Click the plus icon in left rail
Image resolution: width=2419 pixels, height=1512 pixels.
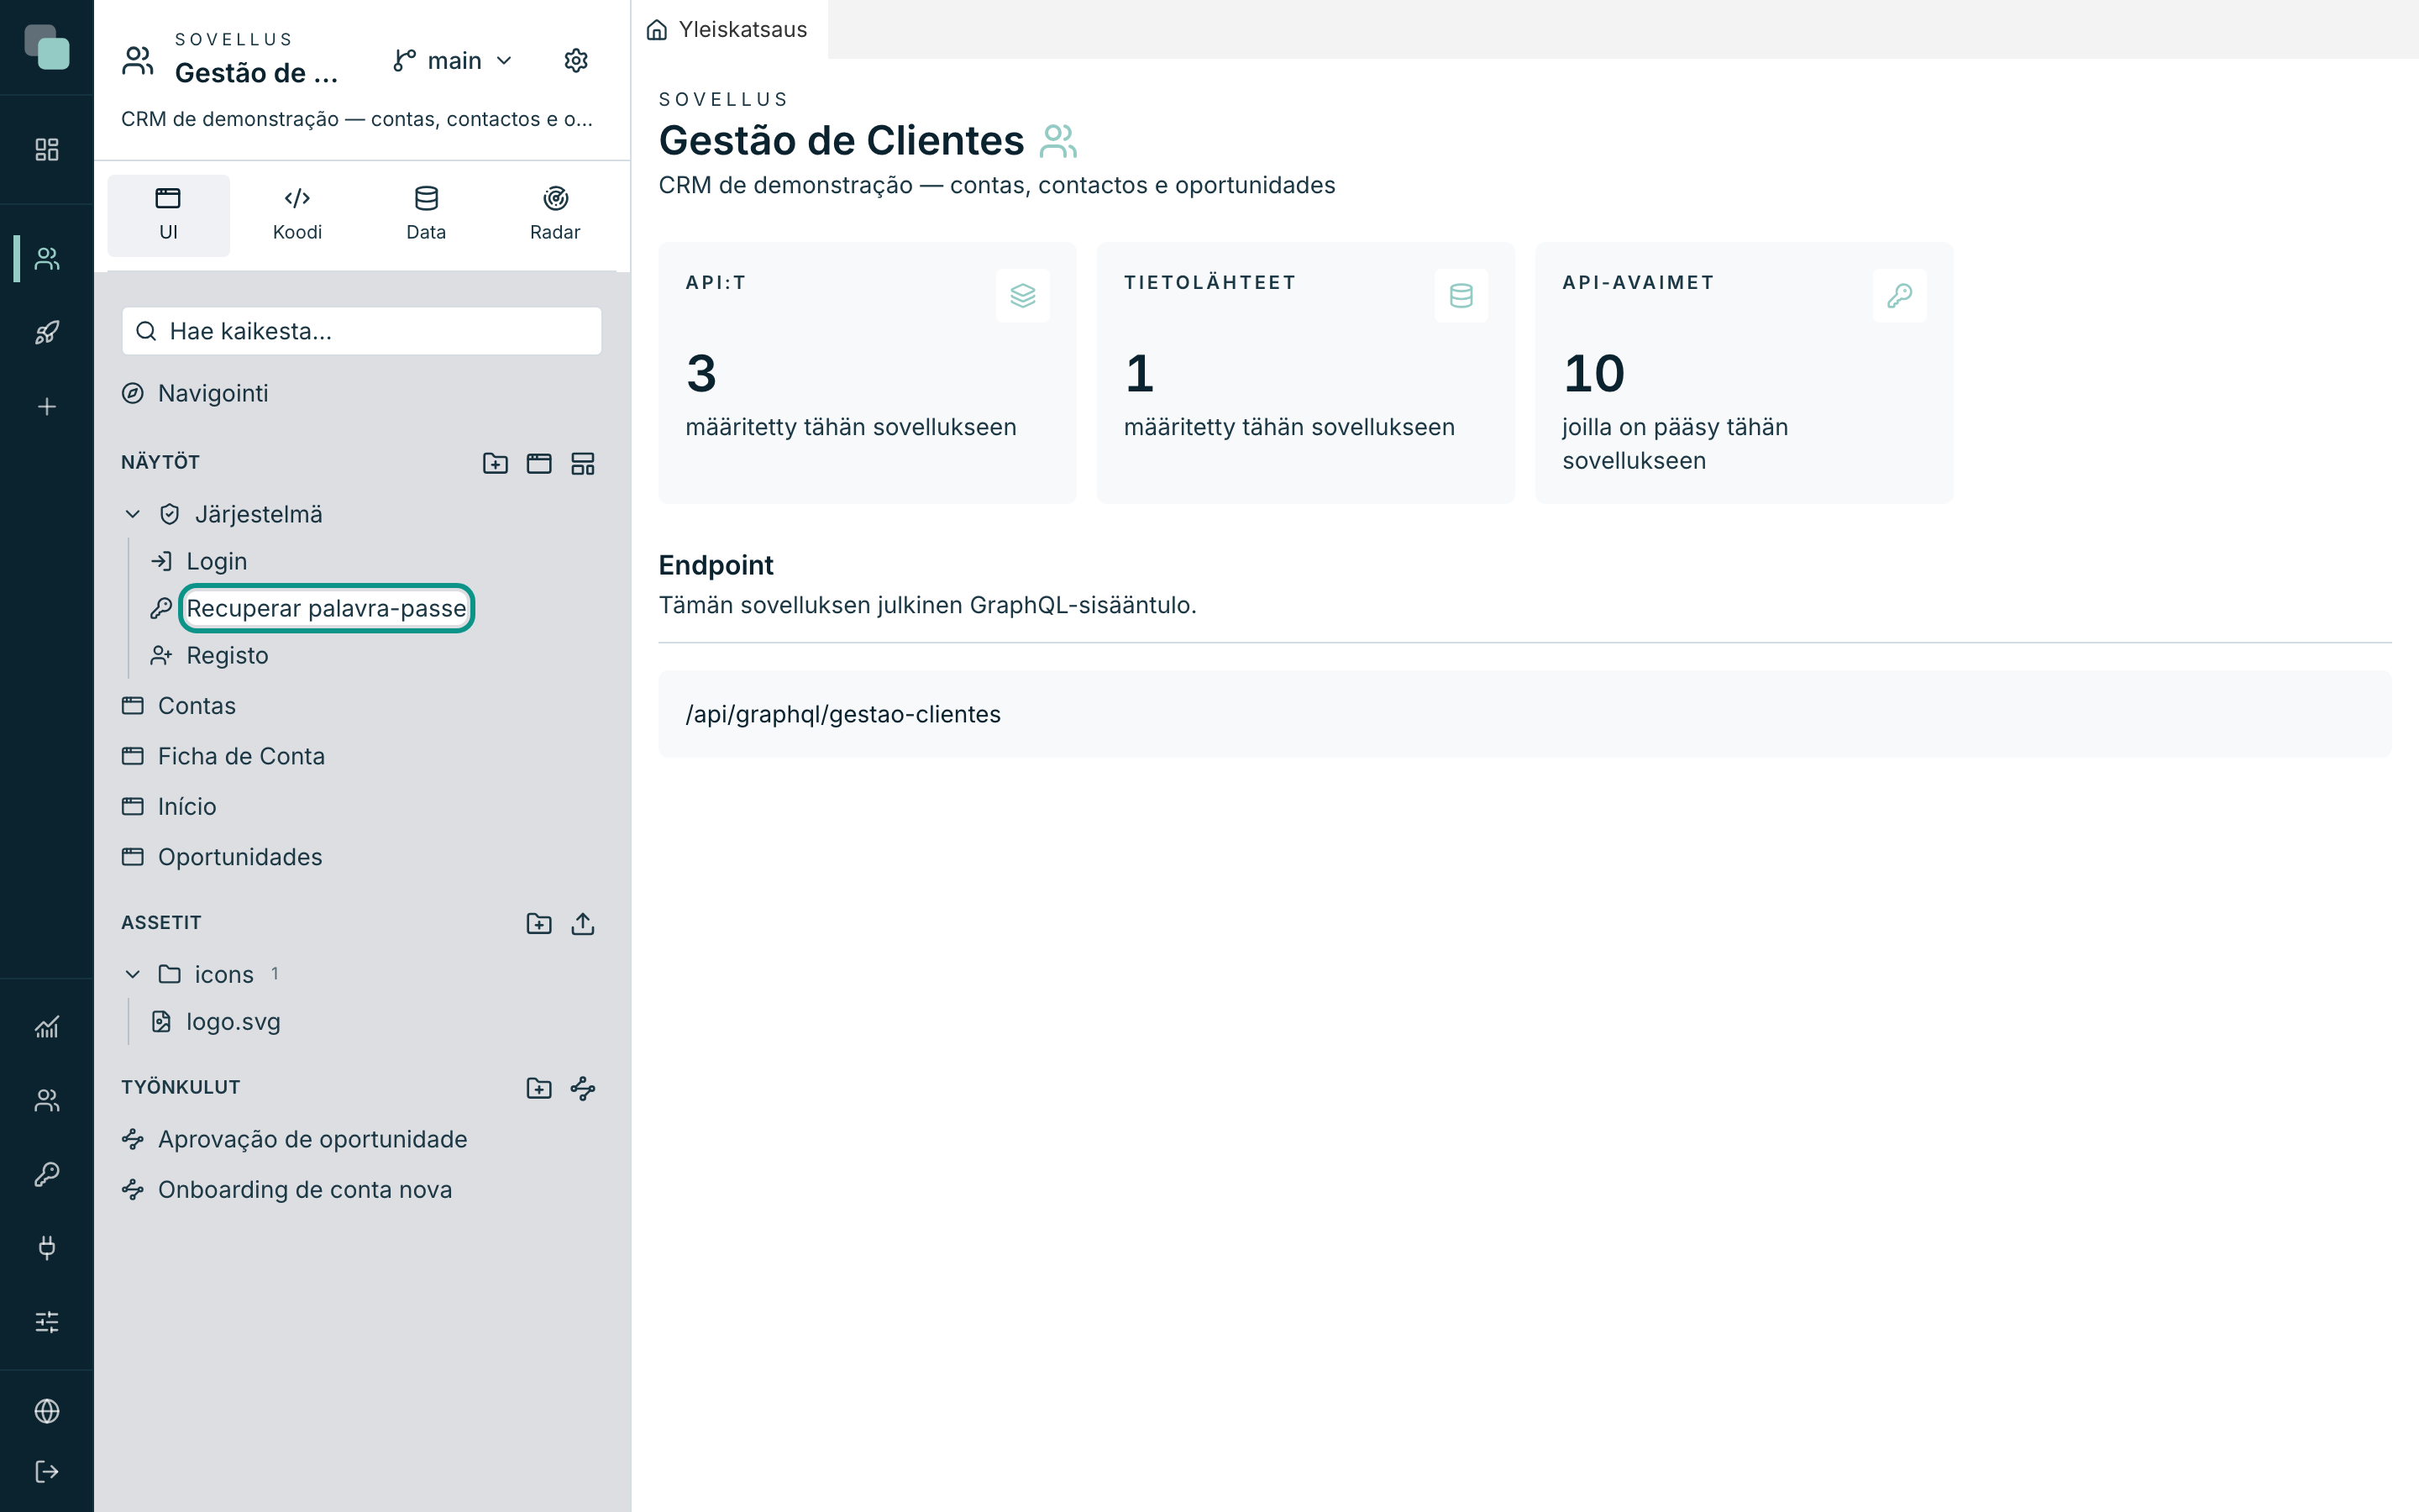[47, 407]
